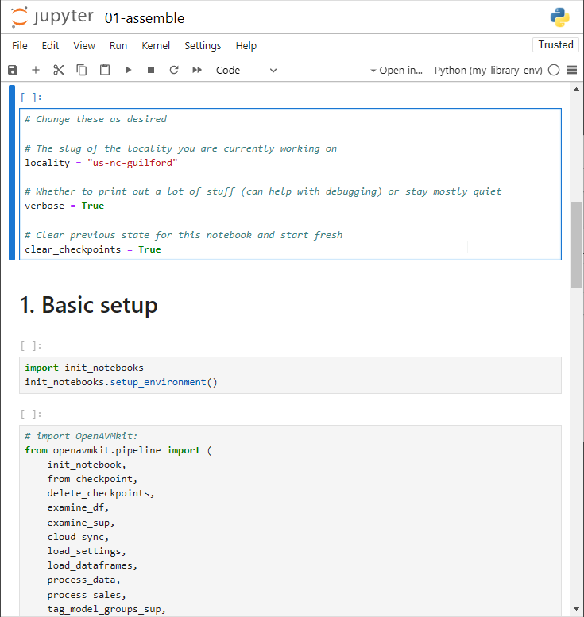Click the process_sales, import line
The width and height of the screenshot is (584, 617).
pyautogui.click(x=87, y=595)
